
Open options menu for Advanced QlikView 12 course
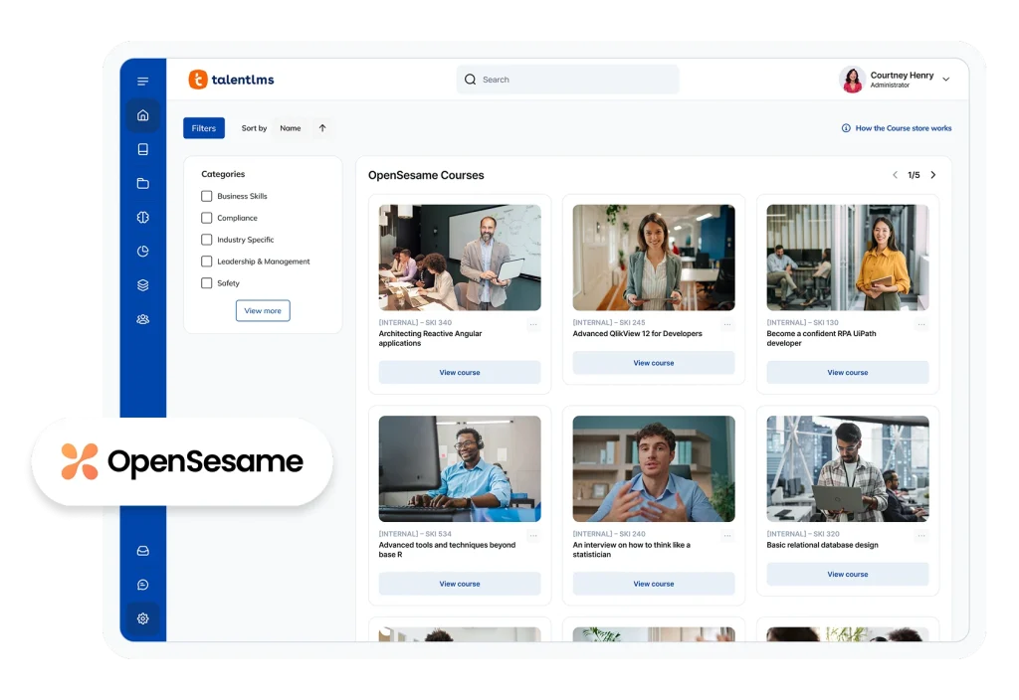[x=727, y=324]
